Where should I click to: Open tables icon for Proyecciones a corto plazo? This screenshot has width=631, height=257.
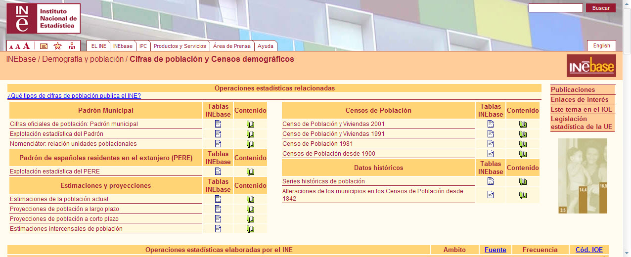point(218,219)
